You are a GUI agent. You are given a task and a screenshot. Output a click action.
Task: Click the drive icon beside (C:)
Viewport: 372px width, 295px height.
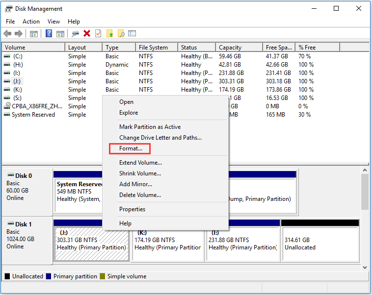(x=7, y=56)
